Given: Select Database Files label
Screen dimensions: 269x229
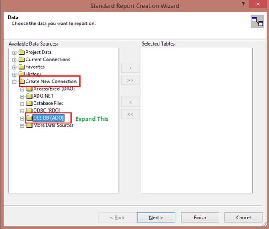Looking at the screenshot, I should (x=48, y=104).
